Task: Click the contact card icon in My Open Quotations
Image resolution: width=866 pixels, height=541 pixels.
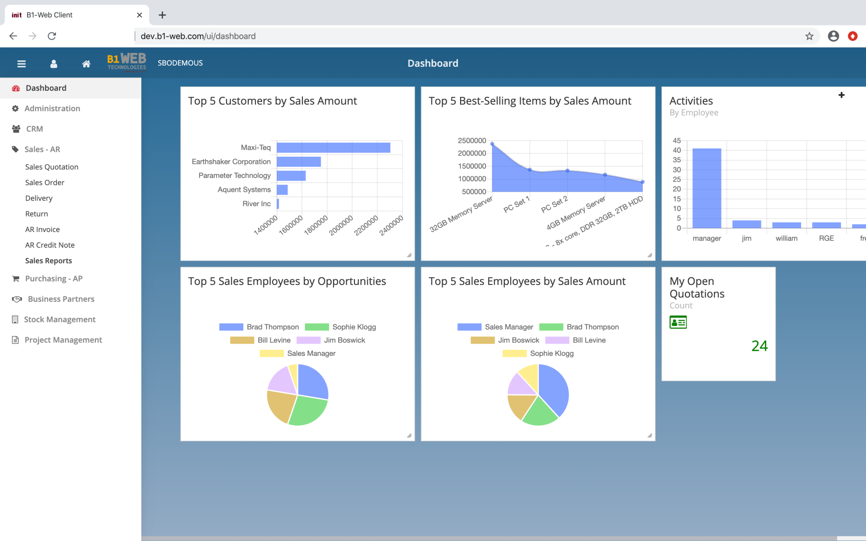Action: (678, 322)
